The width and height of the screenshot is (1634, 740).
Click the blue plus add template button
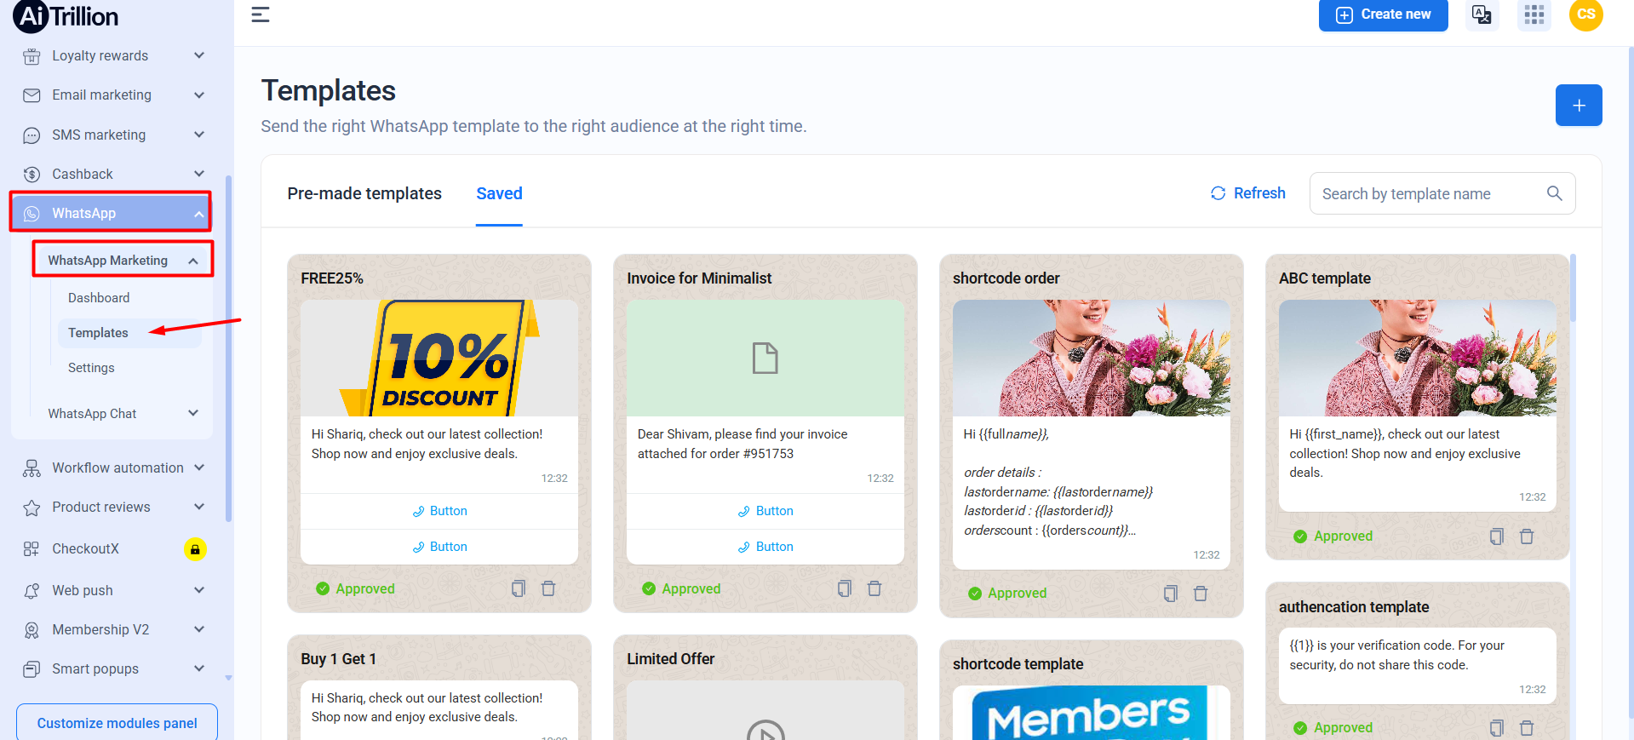point(1578,106)
